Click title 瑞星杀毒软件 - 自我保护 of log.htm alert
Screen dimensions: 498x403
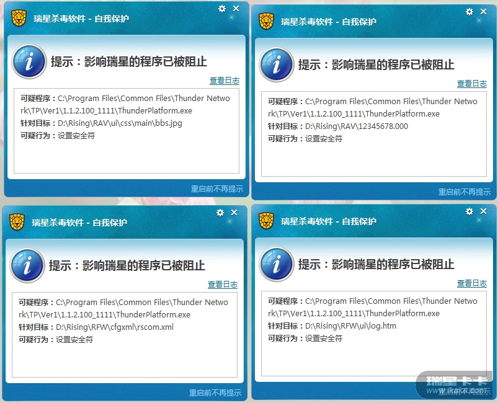329,221
